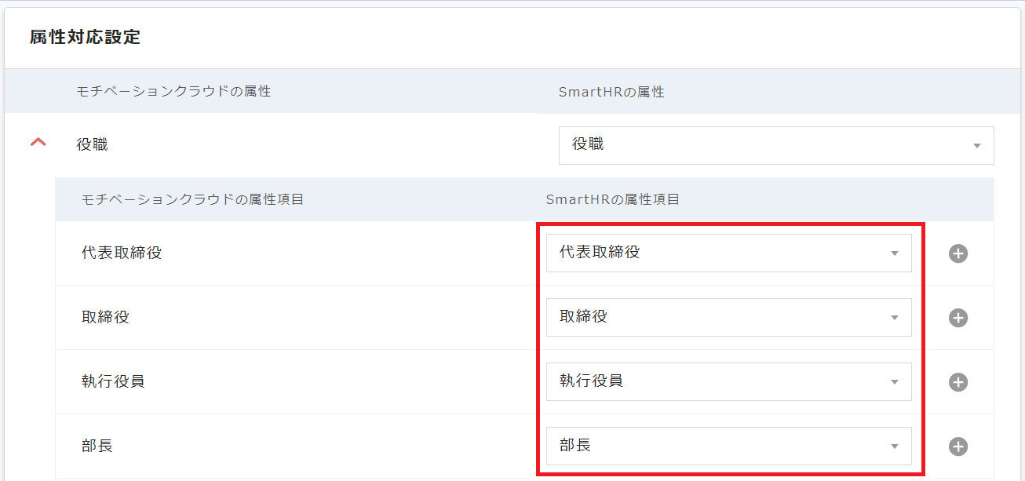Open the SmartHR attribute dropdown showing 役職

[x=775, y=145]
